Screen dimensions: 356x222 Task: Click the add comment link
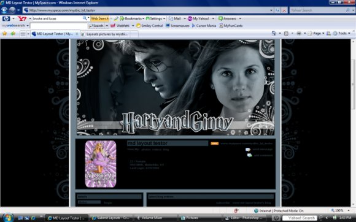click(263, 155)
